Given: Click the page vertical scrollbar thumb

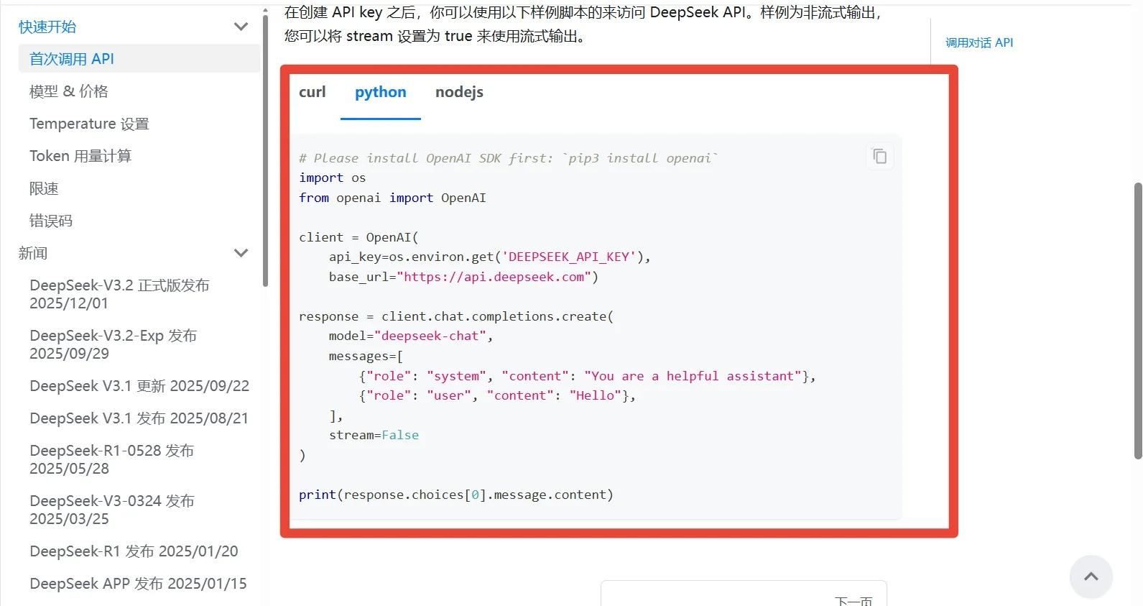Looking at the screenshot, I should [1138, 321].
